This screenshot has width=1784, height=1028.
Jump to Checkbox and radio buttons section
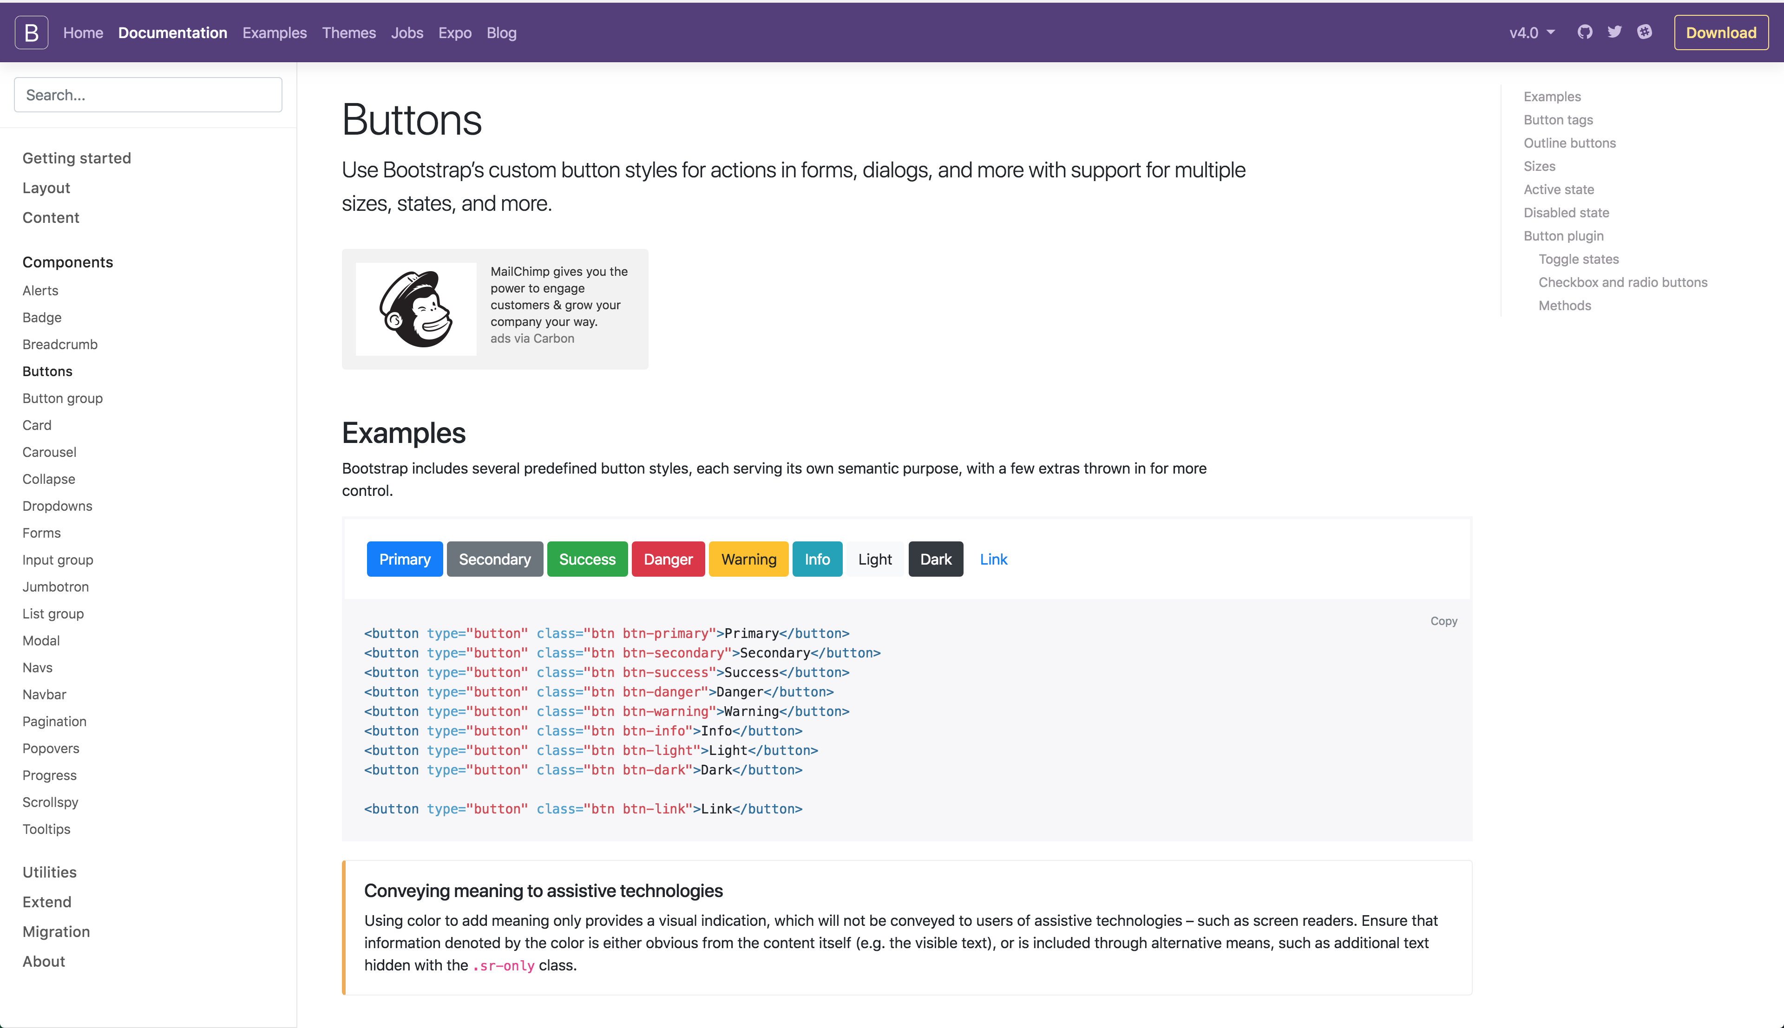[1623, 282]
